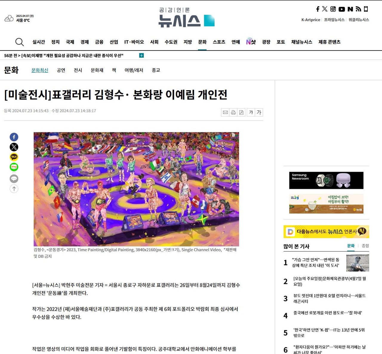This screenshot has height=354, width=382.
Task: Open 사회 menu item
Action: (x=154, y=42)
